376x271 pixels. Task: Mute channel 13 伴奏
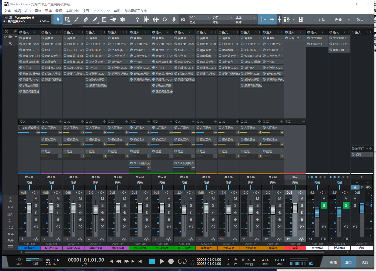tap(302, 198)
